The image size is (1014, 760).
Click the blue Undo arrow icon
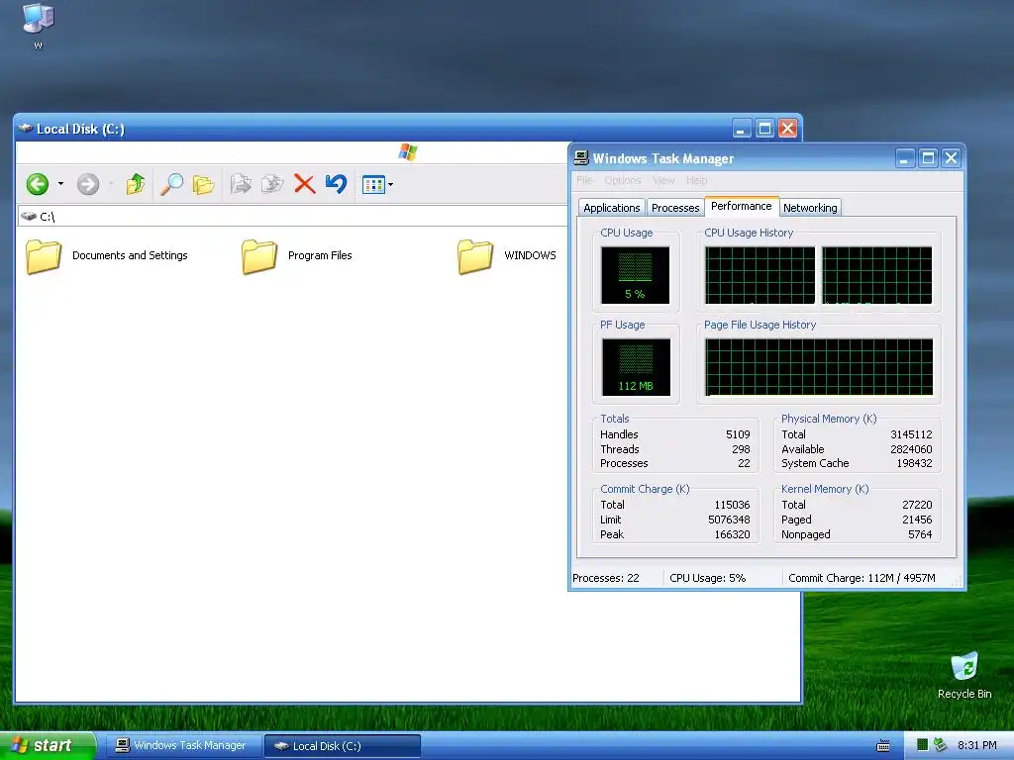[x=337, y=184]
